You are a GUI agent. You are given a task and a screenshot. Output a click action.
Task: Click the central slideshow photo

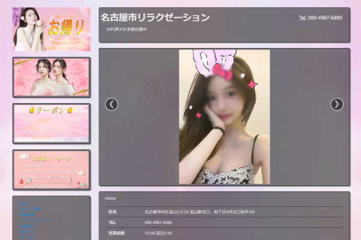pyautogui.click(x=224, y=116)
